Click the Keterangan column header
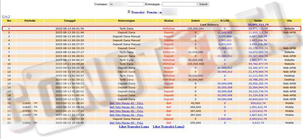Viewport: 303px width, 139px height. pyautogui.click(x=127, y=21)
